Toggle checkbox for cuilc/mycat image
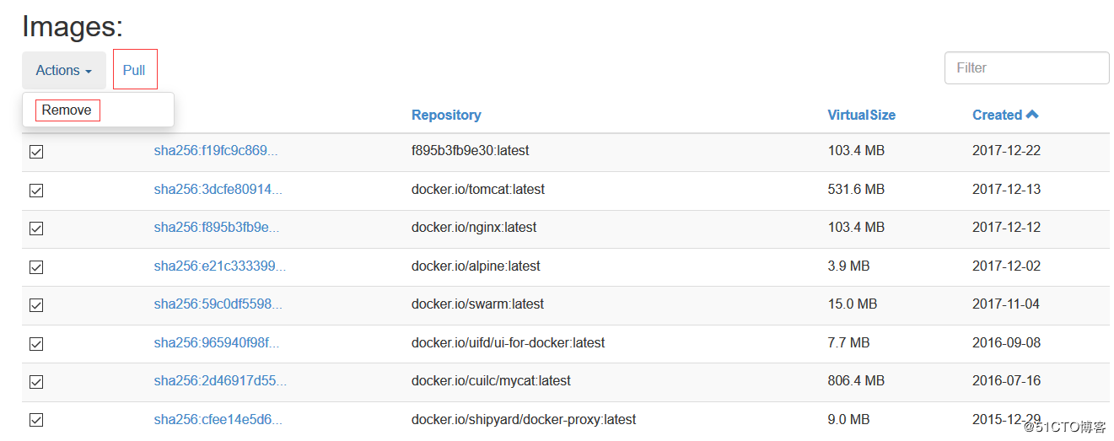Viewport: 1114px width, 441px height. (x=36, y=382)
